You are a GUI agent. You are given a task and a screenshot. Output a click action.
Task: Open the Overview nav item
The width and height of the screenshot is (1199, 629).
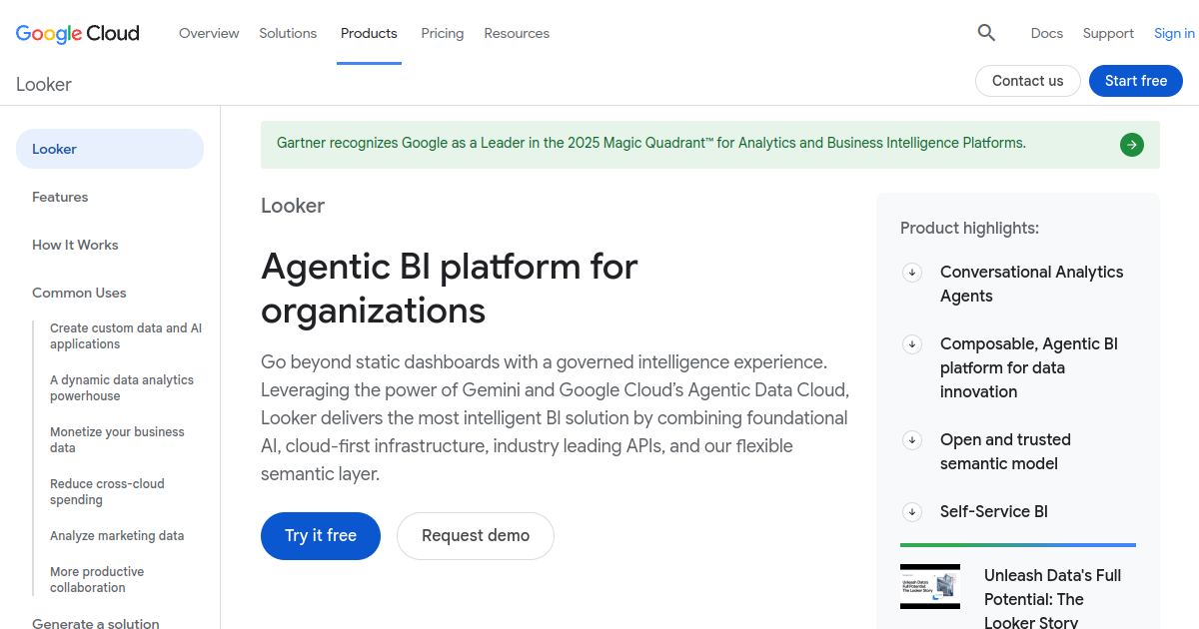[x=209, y=33]
